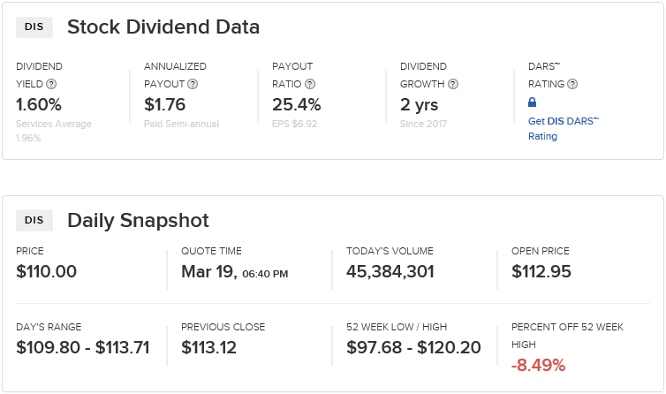Click the Previous Close label
Viewport: 666px width, 394px height.
[223, 327]
